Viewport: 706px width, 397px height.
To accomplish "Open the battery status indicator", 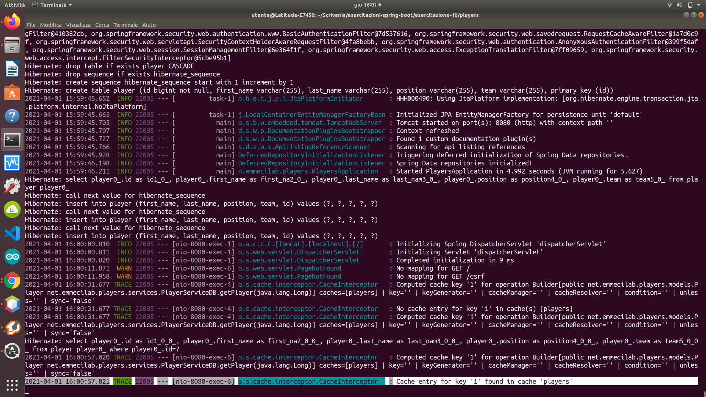I will [x=690, y=5].
